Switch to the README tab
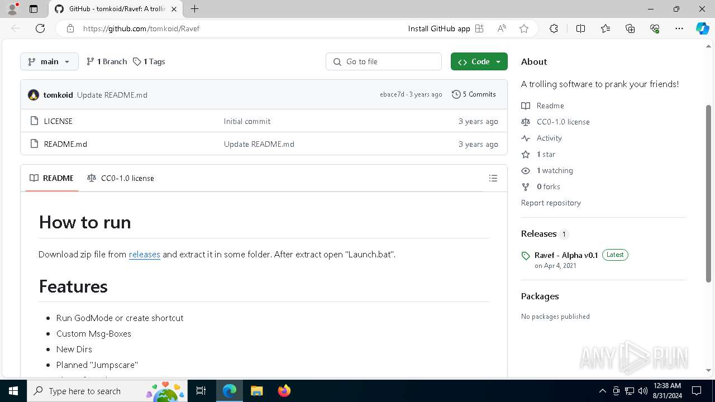This screenshot has height=402, width=715. point(52,178)
